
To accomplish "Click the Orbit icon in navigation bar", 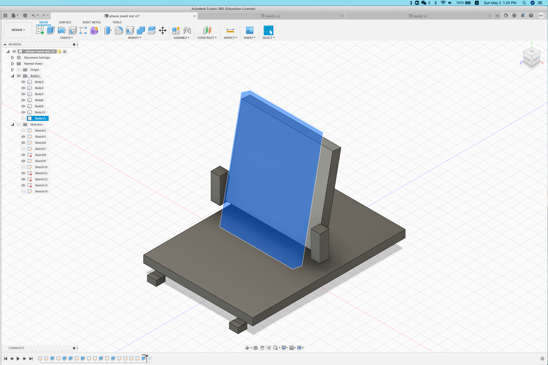I will pos(248,348).
